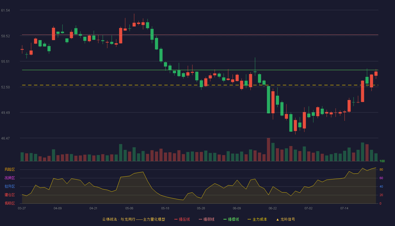Click the 04-09 date label

[x=58, y=208]
